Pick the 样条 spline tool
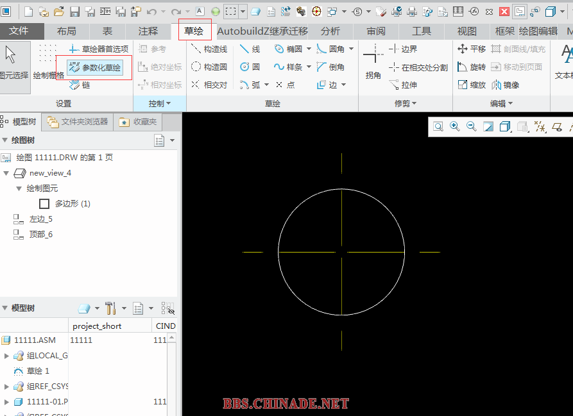Image resolution: width=573 pixels, height=416 pixels. (x=288, y=67)
